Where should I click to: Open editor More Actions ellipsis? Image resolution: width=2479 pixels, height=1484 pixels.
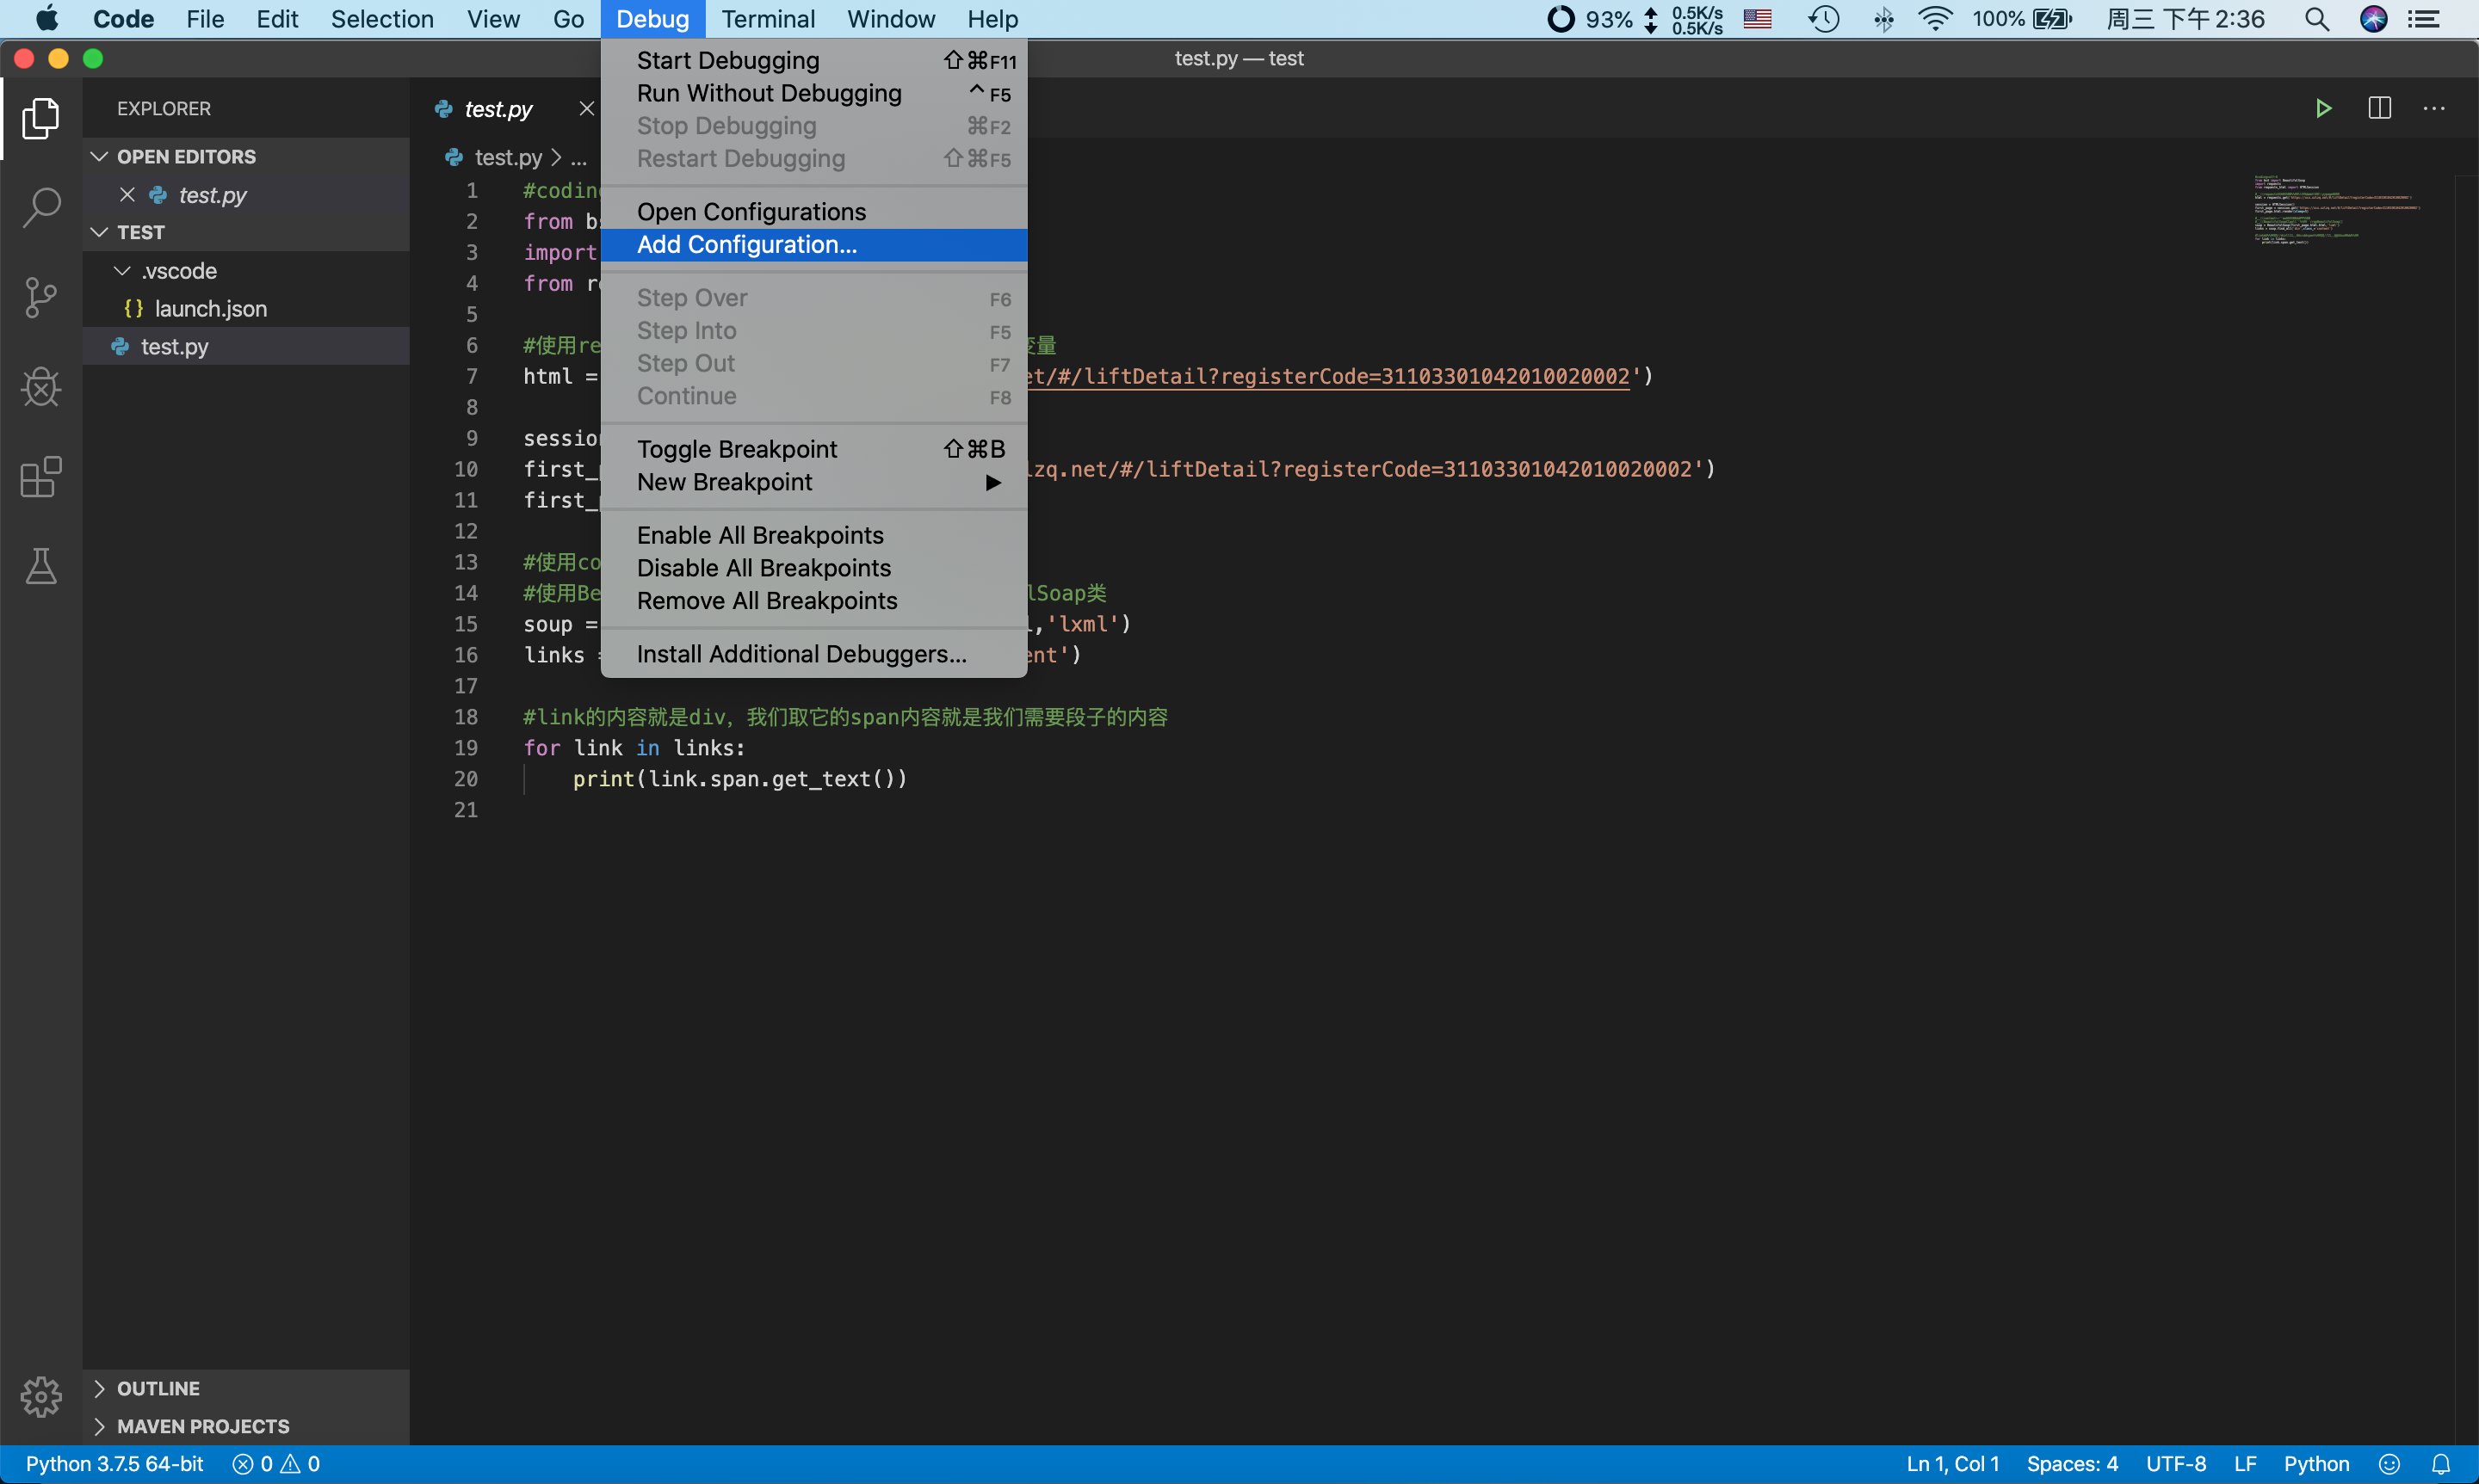coord(2434,108)
